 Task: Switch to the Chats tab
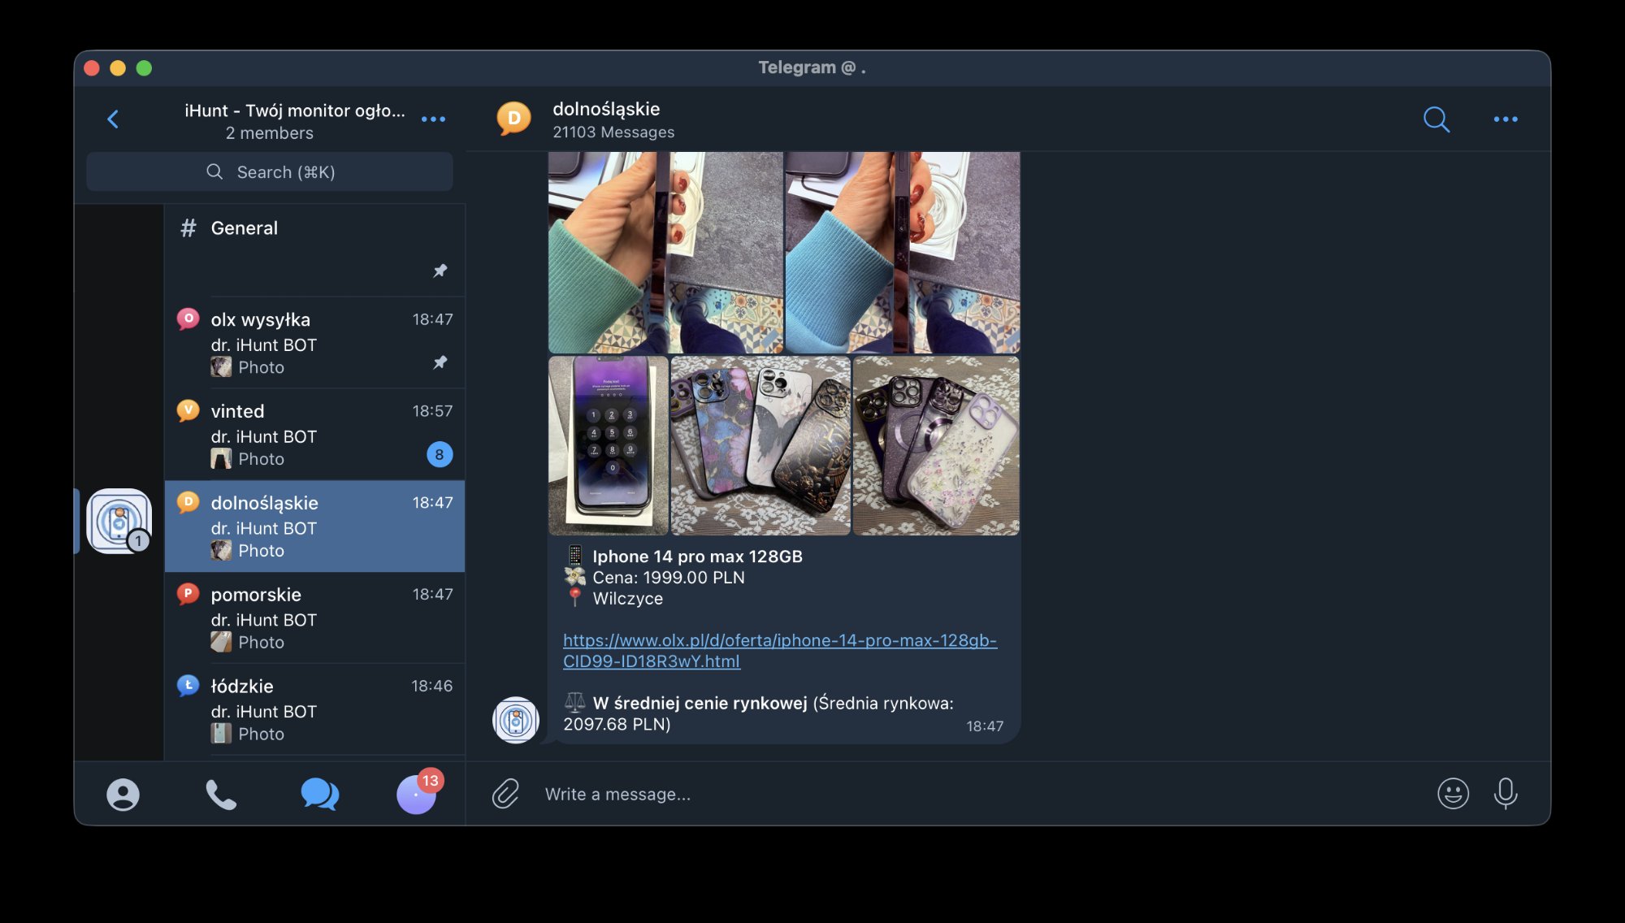(x=319, y=795)
